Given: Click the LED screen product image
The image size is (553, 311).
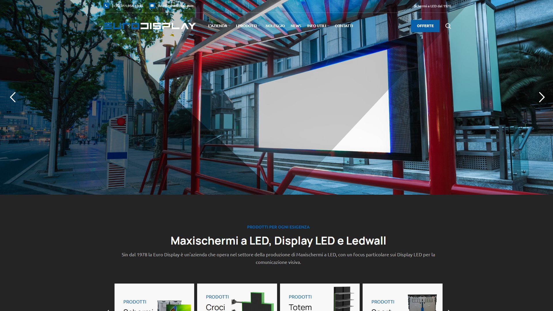Looking at the screenshot, I should tap(174, 306).
